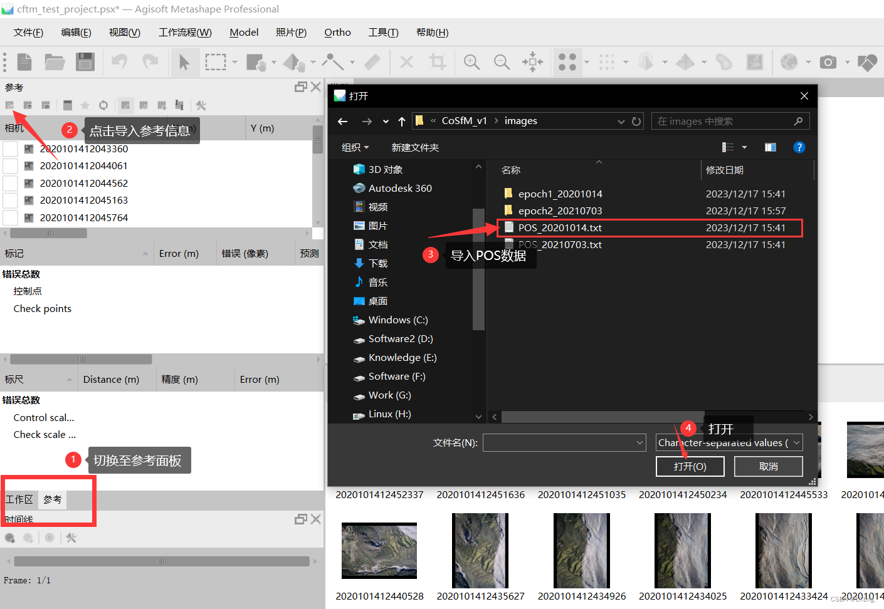Screen dimensions: 884x609
Task: Open the view mode dropdown arrow in dialog
Action: pos(745,147)
